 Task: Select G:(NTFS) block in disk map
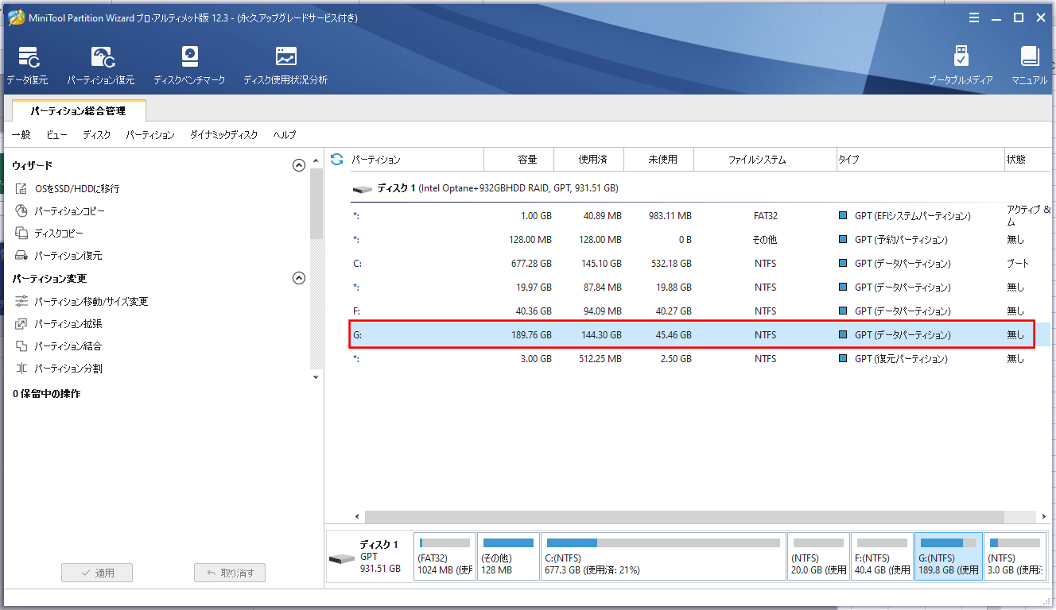point(949,557)
